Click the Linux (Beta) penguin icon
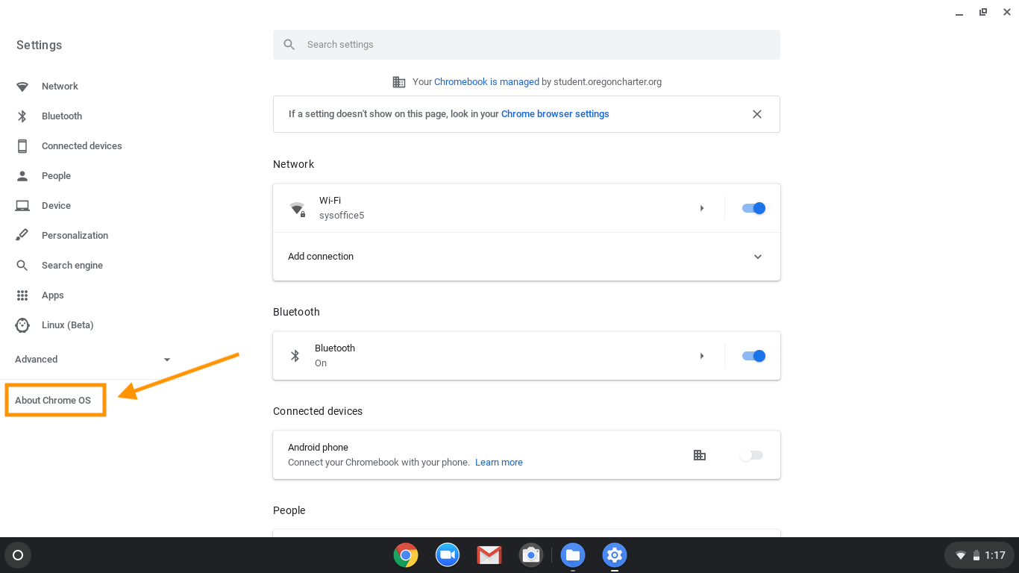The height and width of the screenshot is (573, 1019). (x=22, y=325)
